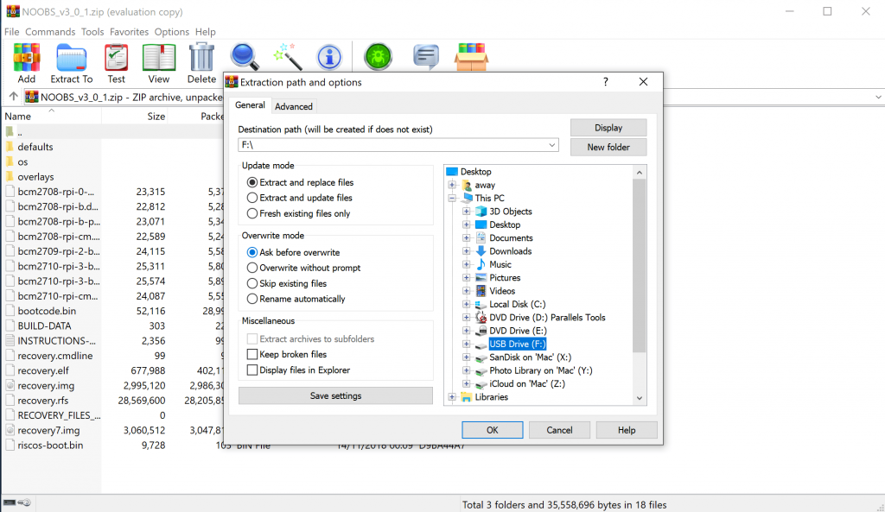Screen dimensions: 885x512
Task: Expand the Libraries tree node
Action: click(x=452, y=397)
